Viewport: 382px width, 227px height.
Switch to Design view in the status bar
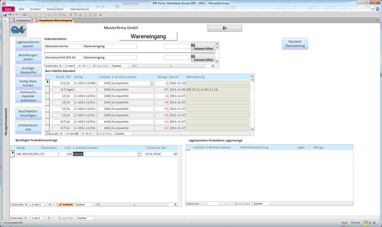pos(374,223)
